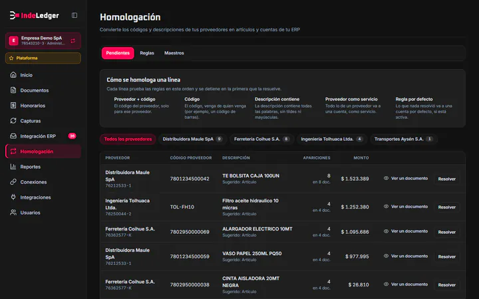Click the switch-company arrows icon beside Empresa Demo SpA
The height and width of the screenshot is (299, 479).
(x=73, y=41)
